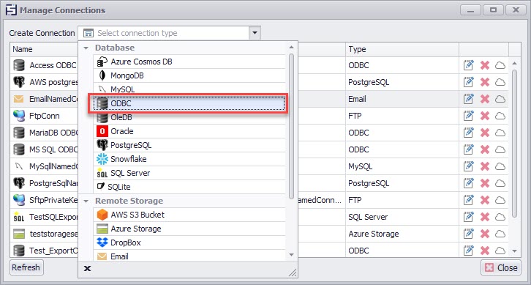The height and width of the screenshot is (285, 531).
Task: Edit the Access ODBC connection
Action: pos(468,65)
